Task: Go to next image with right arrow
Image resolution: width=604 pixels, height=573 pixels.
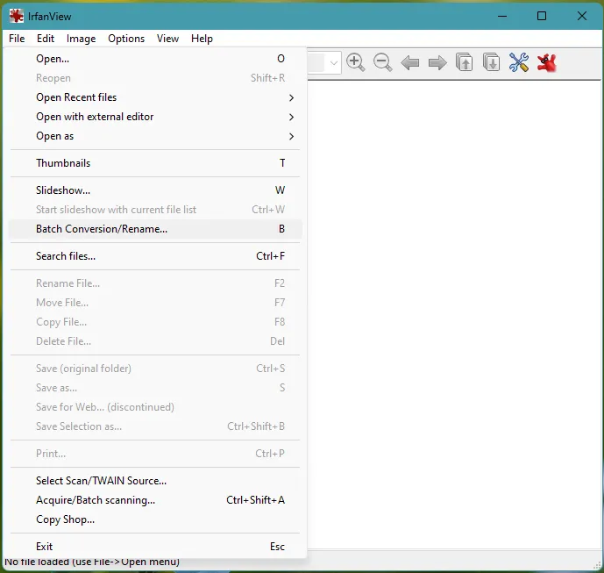Action: pyautogui.click(x=437, y=62)
